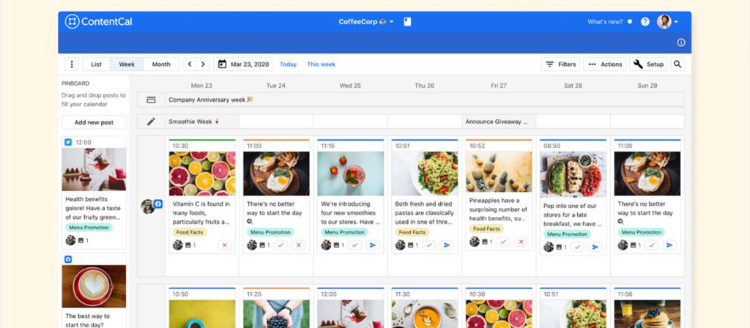Viewport: 750px width, 328px height.
Task: Click author avatar on 10:51 pastas post
Action: point(401,245)
